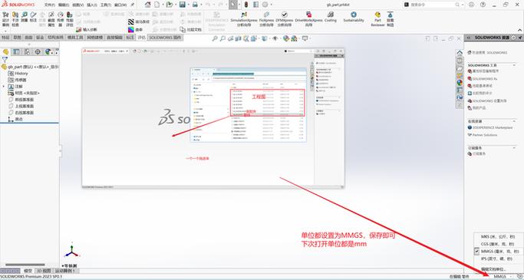Save the part using the Save icon
This screenshot has width=524, height=280.
point(182,5)
